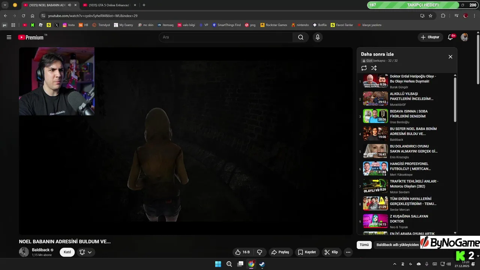Go back with the browser arrow
480x270 pixels.
(5, 16)
